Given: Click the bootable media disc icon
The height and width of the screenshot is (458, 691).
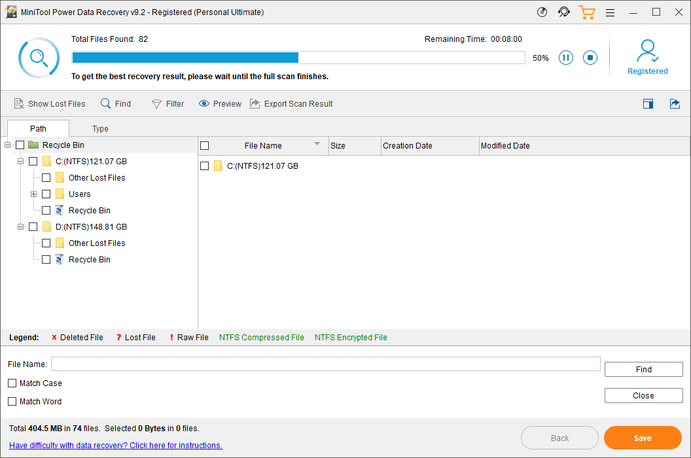Looking at the screenshot, I should point(542,12).
